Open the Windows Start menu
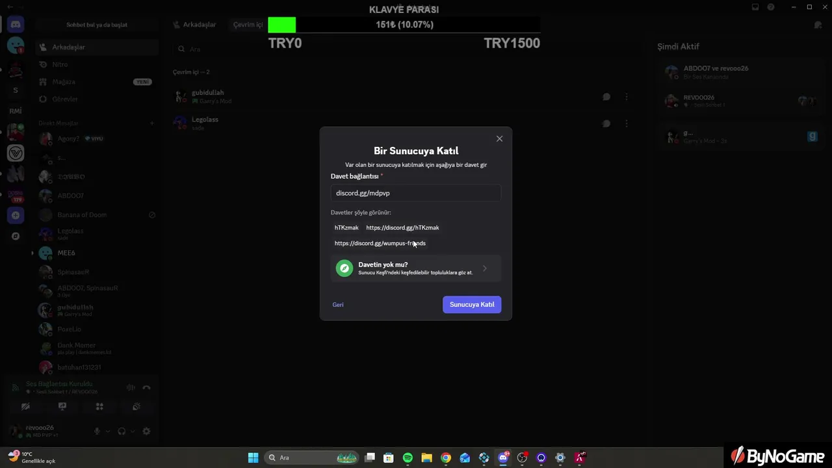The image size is (832, 468). coord(253,458)
